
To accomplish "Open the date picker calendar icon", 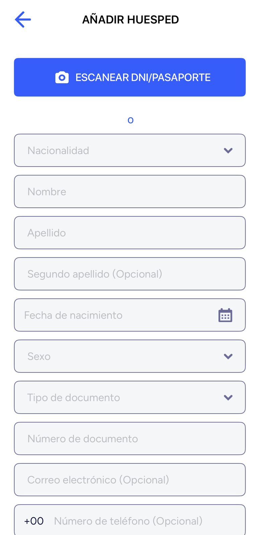I will click(x=225, y=315).
